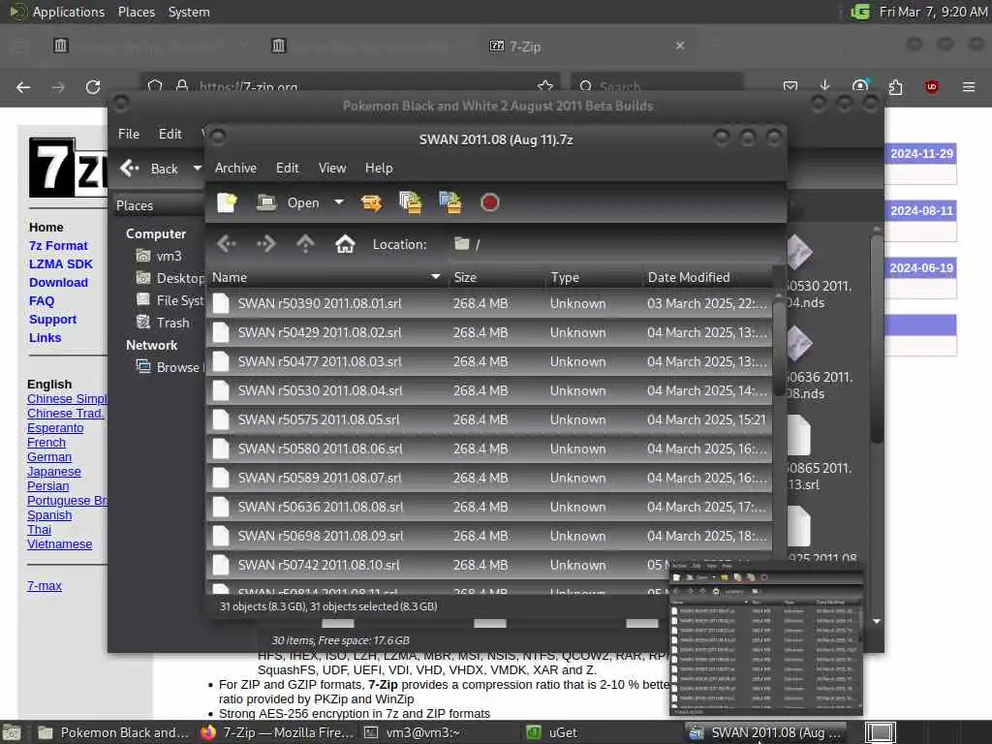The width and height of the screenshot is (992, 744).
Task: Open the FAQ link
Action: 42,300
